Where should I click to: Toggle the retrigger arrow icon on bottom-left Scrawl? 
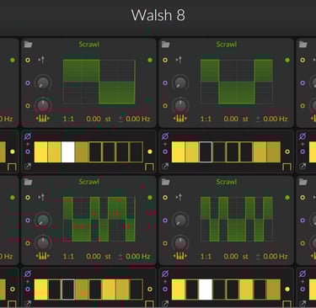click(41, 197)
